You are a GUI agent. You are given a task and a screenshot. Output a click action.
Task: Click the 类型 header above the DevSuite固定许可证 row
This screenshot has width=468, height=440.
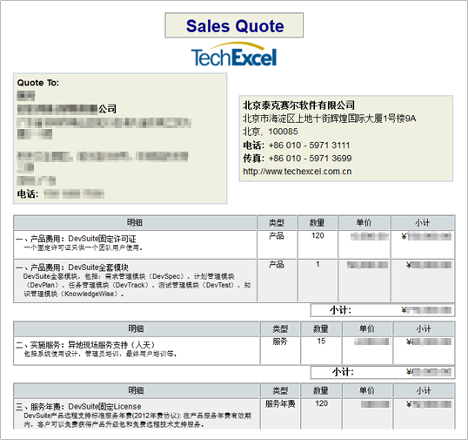[277, 222]
